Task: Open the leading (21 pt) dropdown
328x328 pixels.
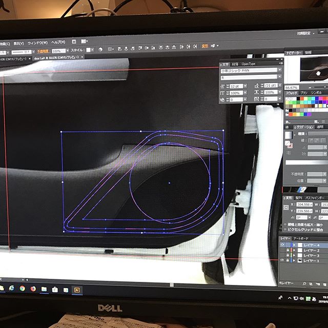Action: pos(280,85)
